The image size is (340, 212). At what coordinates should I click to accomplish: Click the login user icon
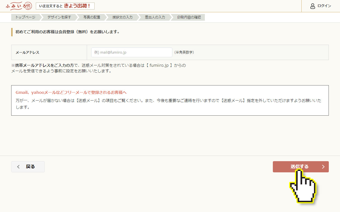pyautogui.click(x=313, y=6)
